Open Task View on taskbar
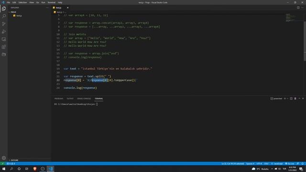Image resolution: width=306 pixels, height=172 pixels. tap(27, 169)
